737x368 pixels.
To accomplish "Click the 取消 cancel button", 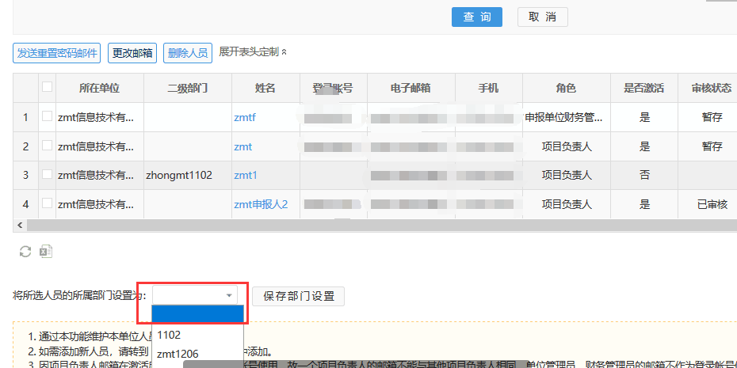I will 543,17.
